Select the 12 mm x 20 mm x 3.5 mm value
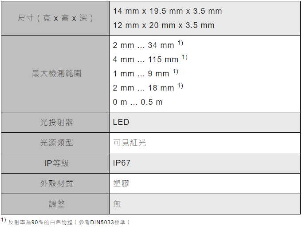The image size is (302, 230). 164,25
